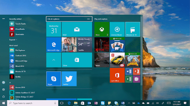Open the Twitter tile

[69, 79]
